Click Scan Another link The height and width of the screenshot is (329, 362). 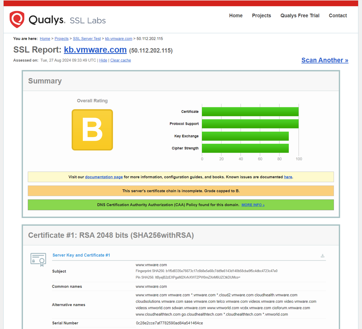click(325, 60)
